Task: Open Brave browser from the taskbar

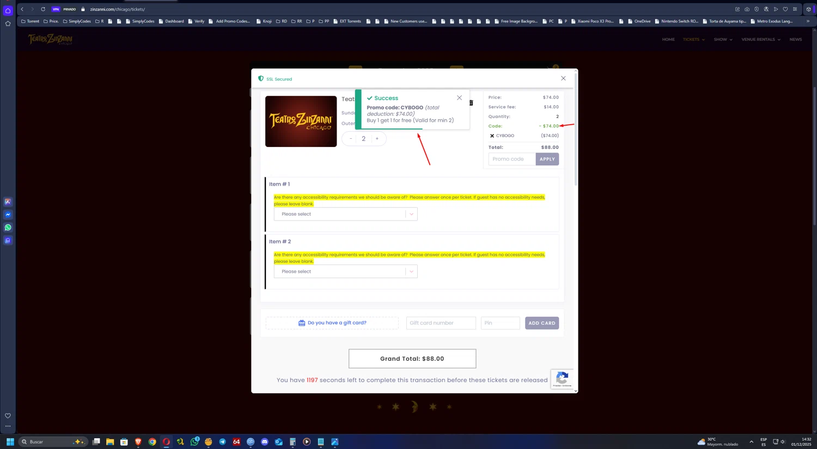Action: (x=138, y=442)
